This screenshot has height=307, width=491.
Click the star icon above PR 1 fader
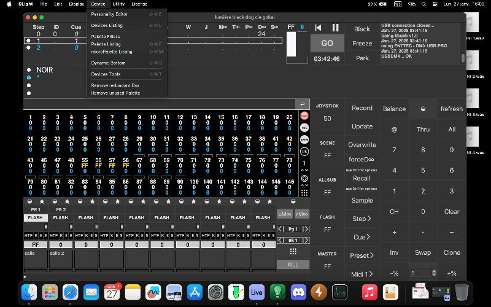point(42,201)
